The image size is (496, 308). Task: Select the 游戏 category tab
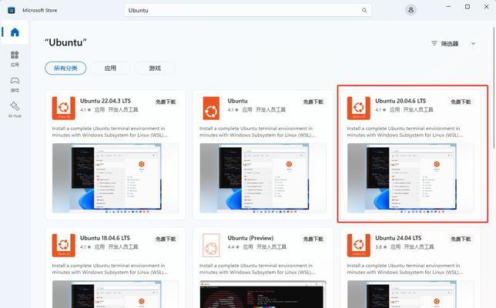pos(155,68)
